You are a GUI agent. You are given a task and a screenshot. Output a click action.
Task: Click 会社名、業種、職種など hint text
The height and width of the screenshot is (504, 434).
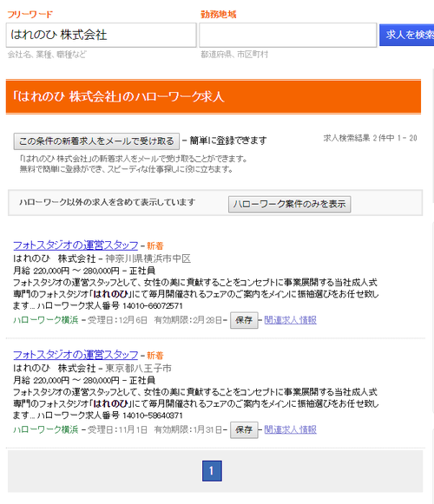[x=47, y=55]
